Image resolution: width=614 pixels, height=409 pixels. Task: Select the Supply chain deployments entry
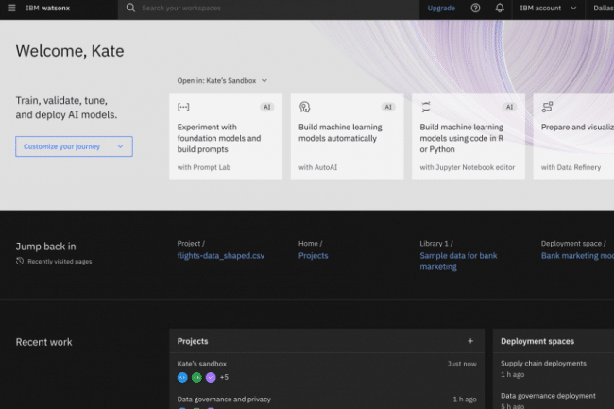click(543, 364)
